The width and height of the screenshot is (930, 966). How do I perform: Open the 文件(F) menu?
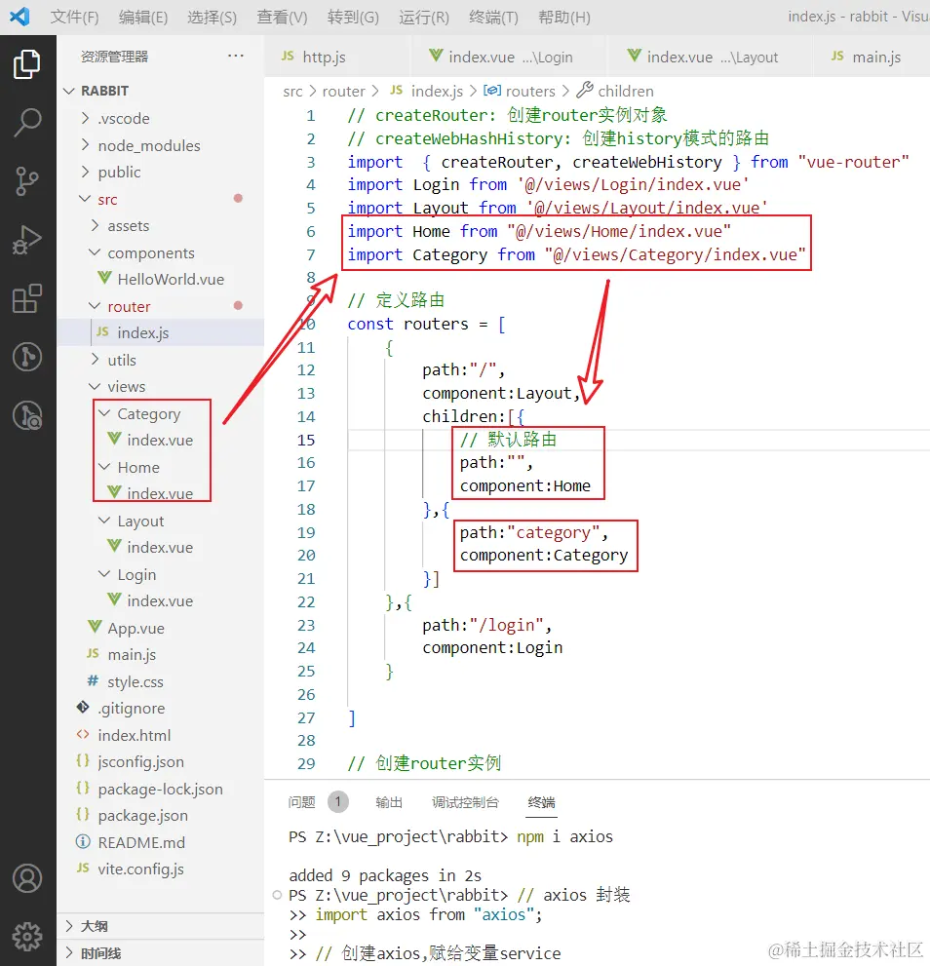click(x=74, y=18)
